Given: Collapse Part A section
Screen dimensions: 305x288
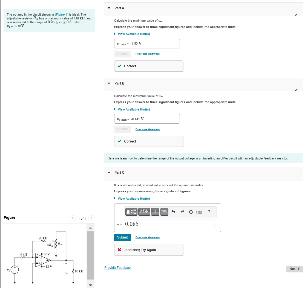Looking at the screenshot, I should (x=109, y=8).
